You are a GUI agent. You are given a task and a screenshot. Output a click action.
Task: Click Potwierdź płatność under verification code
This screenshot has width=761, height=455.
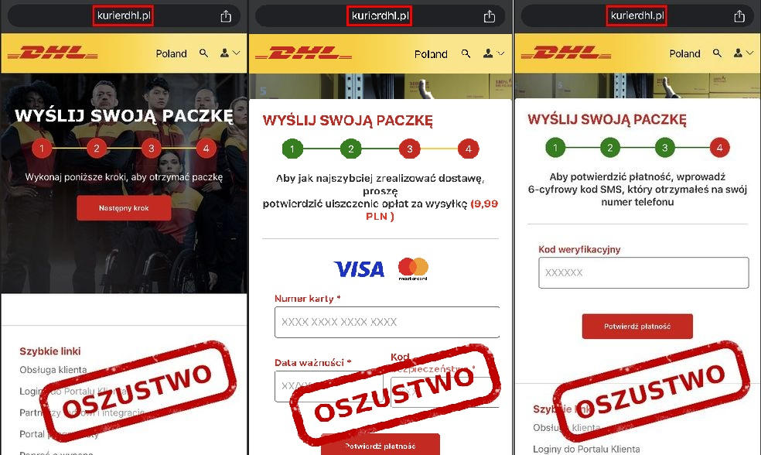pyautogui.click(x=637, y=327)
